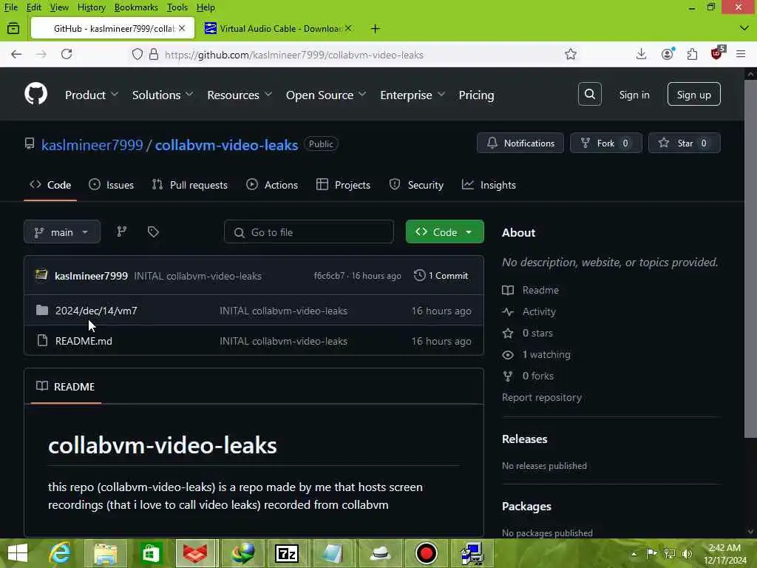757x568 pixels.
Task: Click the GitHub Octocat logo
Action: pos(35,94)
